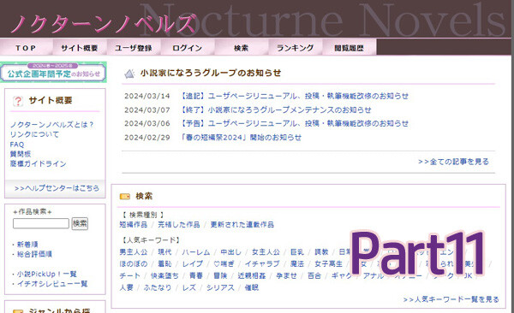Screen dimensions: 514x313
Task: Open the ログイン tab
Action: tap(187, 48)
